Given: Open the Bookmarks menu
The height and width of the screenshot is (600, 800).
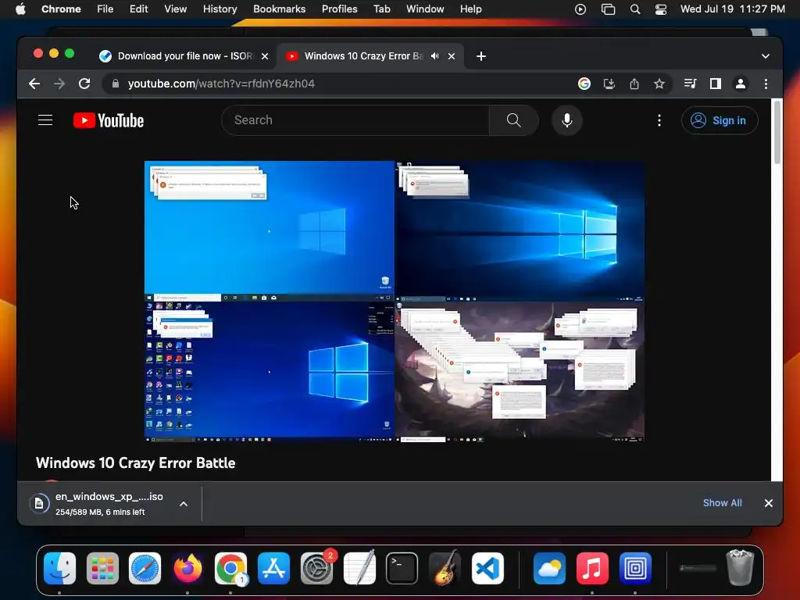Looking at the screenshot, I should (x=279, y=9).
